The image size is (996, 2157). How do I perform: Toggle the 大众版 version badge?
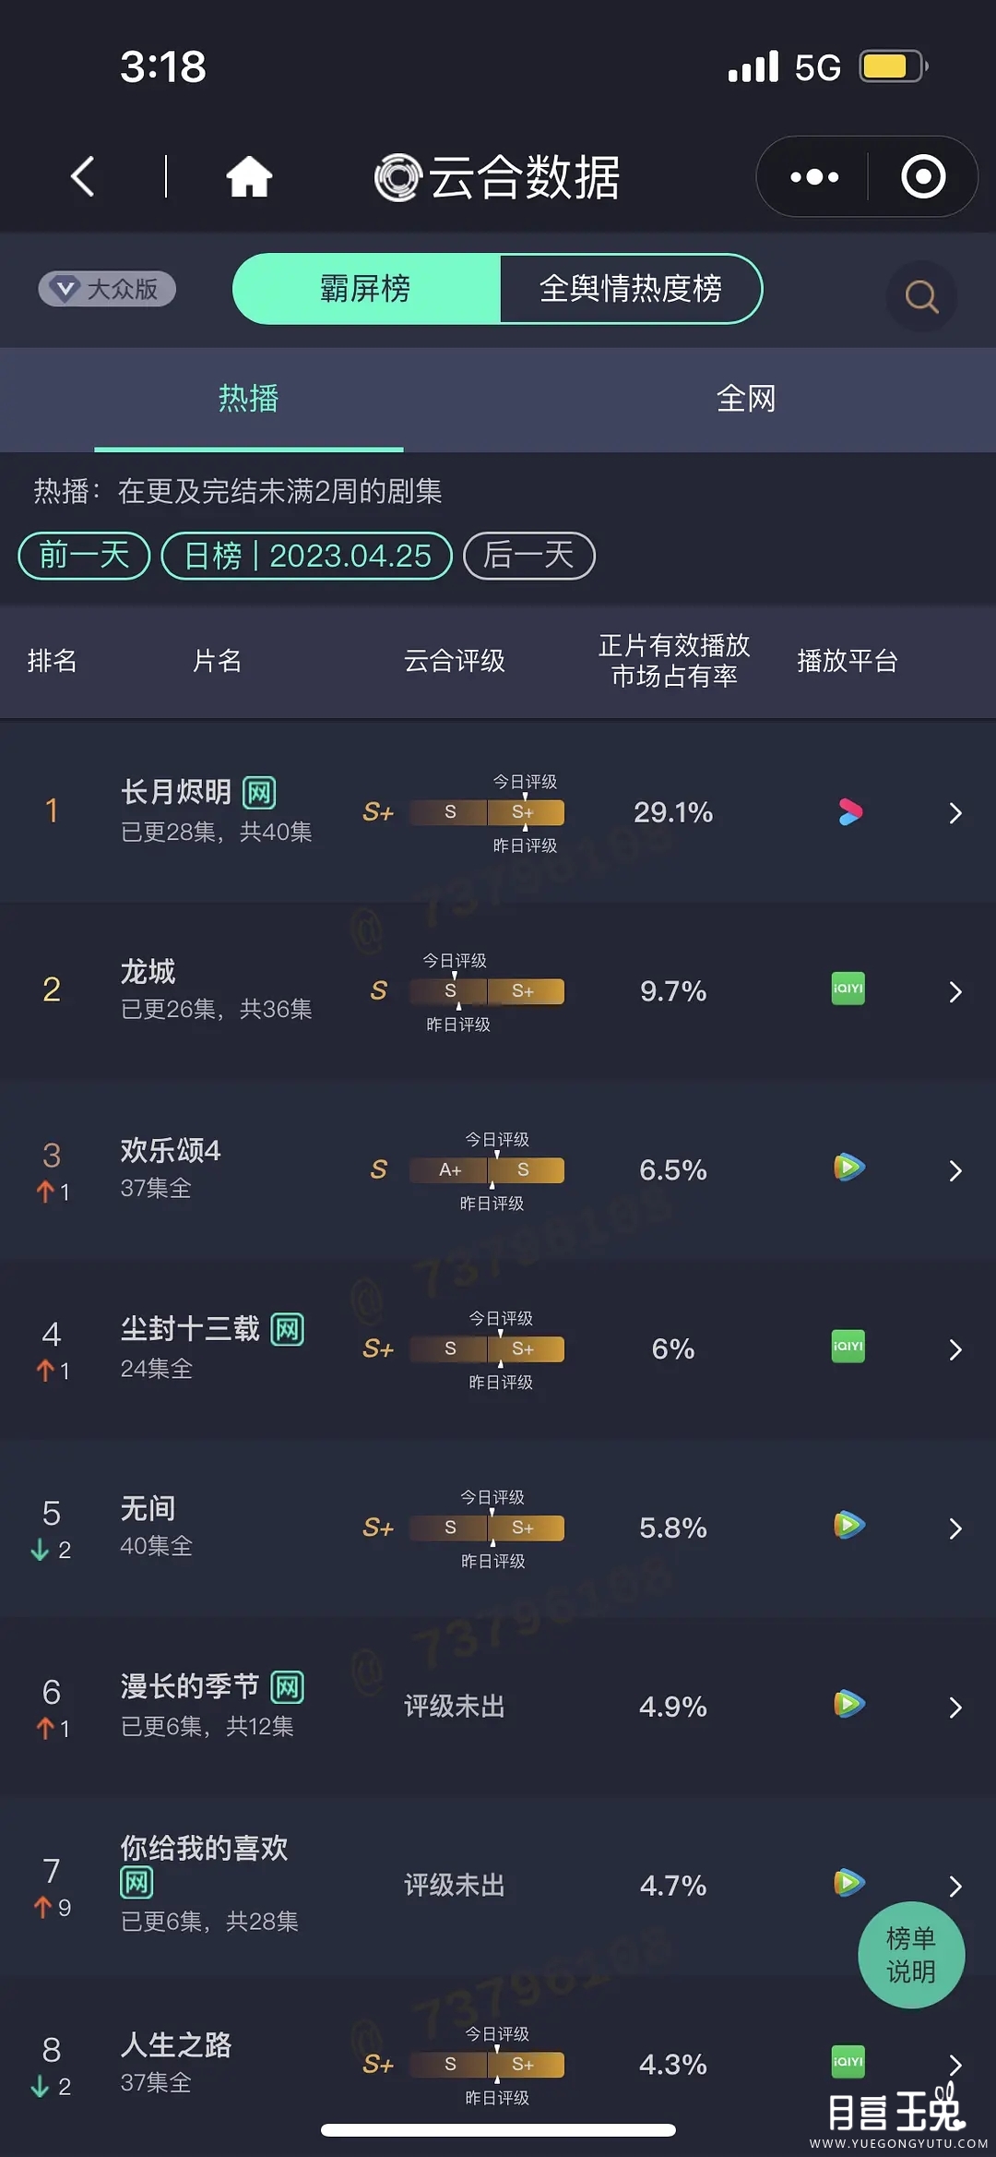pyautogui.click(x=107, y=289)
